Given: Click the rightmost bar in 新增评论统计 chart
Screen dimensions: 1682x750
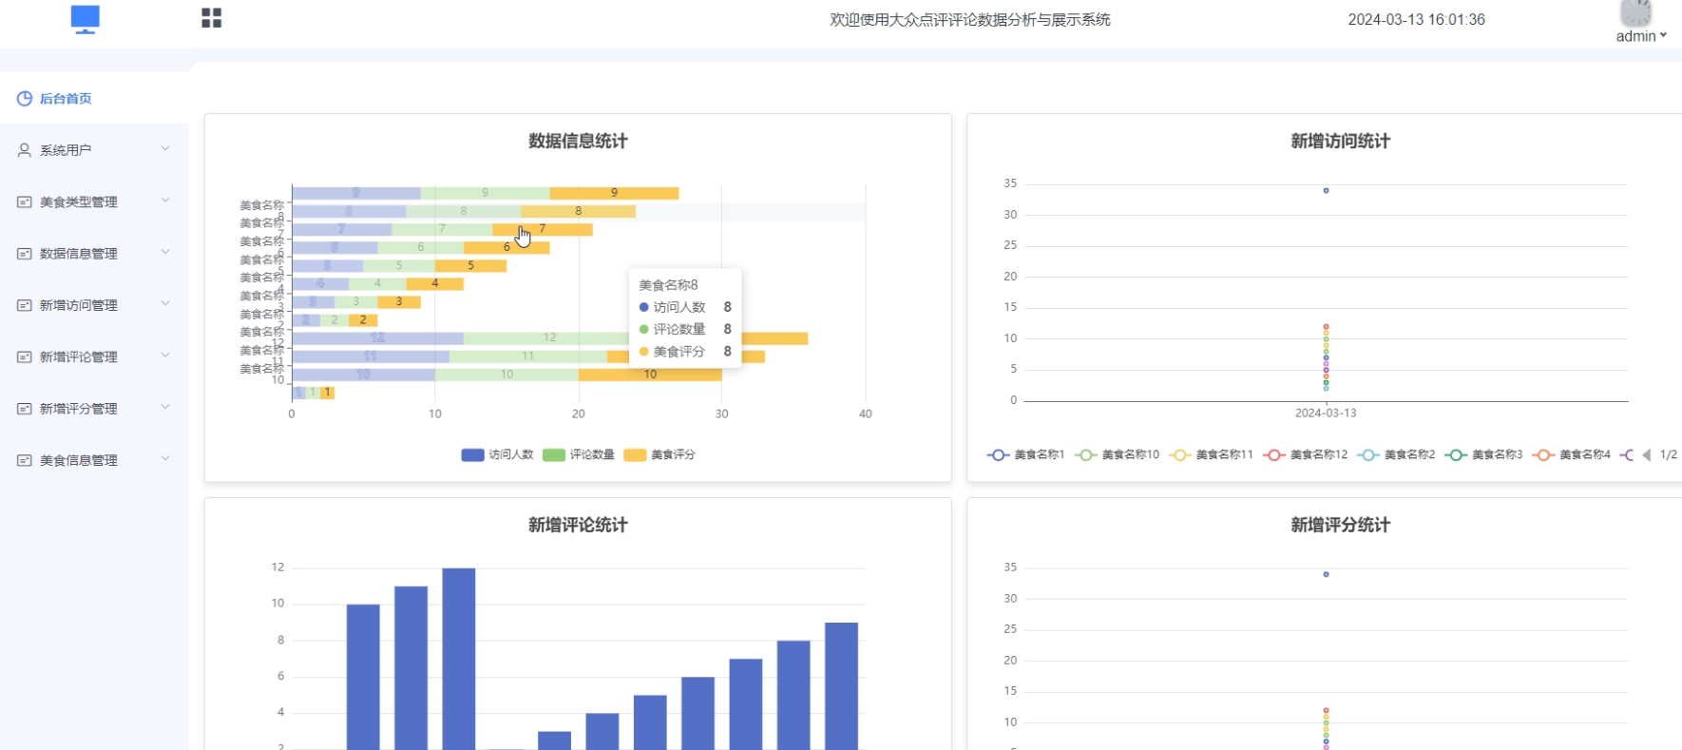Looking at the screenshot, I should 841,686.
